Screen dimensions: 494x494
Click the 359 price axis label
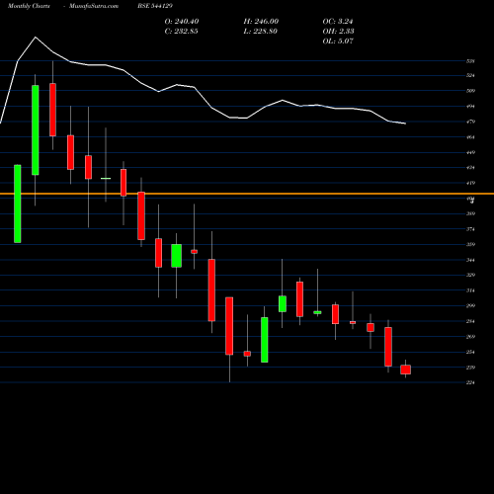[470, 245]
